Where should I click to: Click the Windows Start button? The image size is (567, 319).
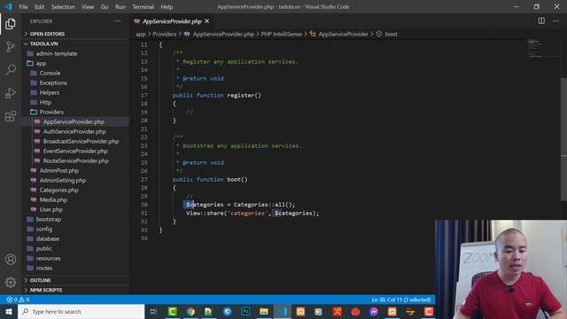9,311
